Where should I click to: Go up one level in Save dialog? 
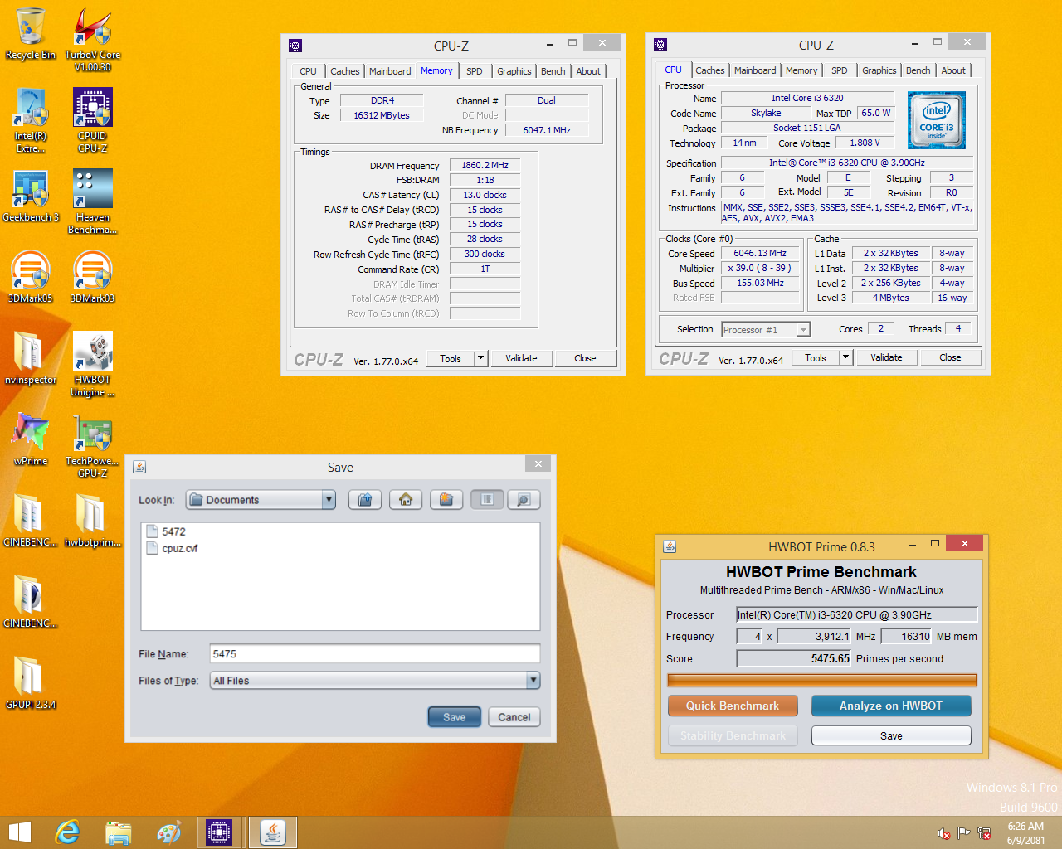point(365,499)
